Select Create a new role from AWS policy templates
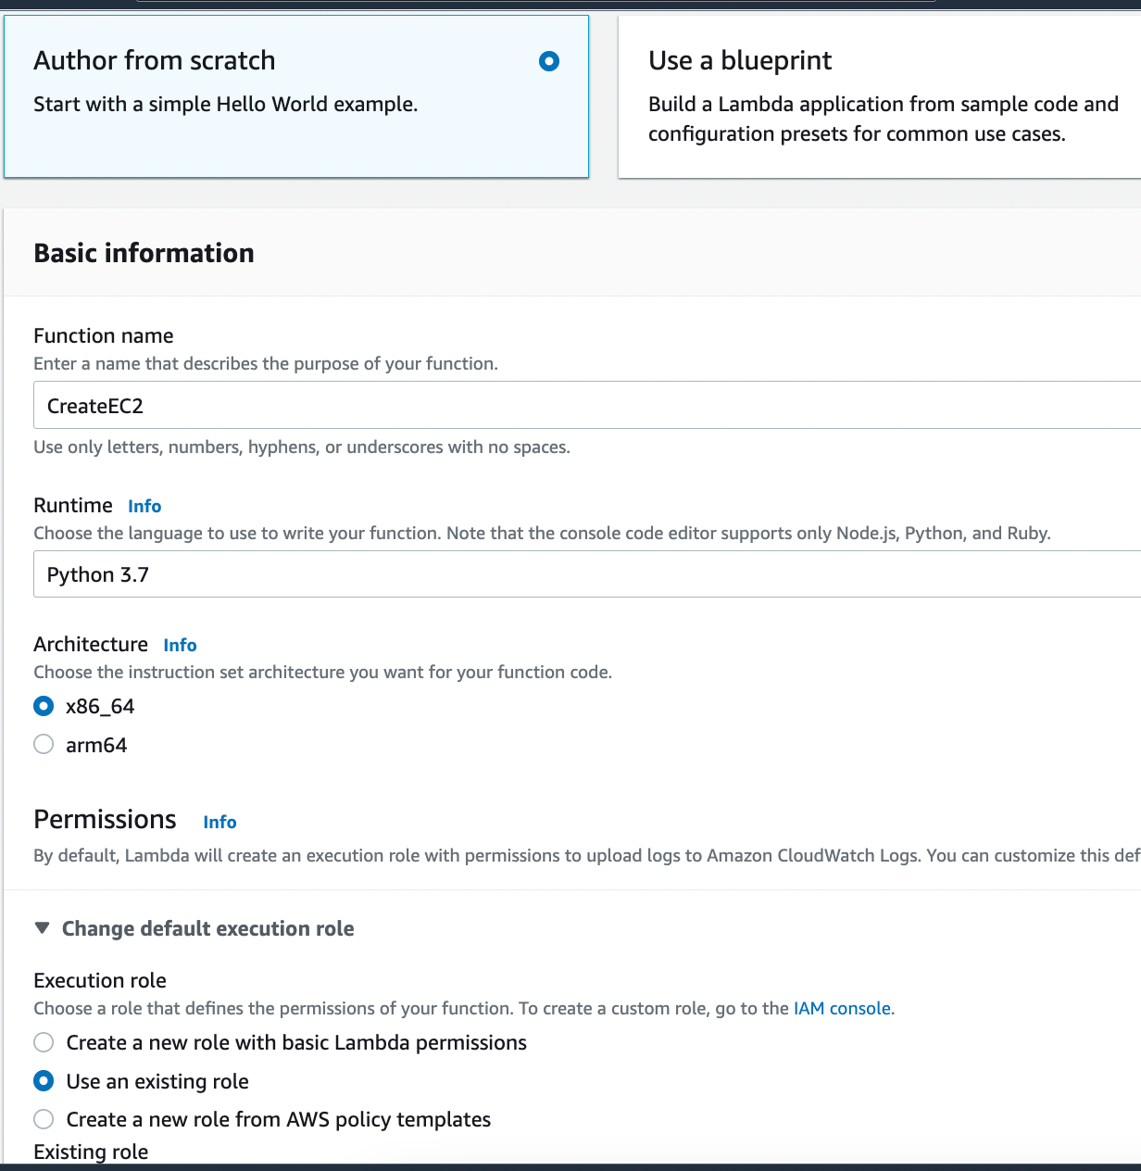 43,1119
